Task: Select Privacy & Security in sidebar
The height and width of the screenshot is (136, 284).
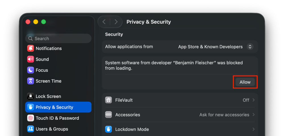Action: coord(58,107)
